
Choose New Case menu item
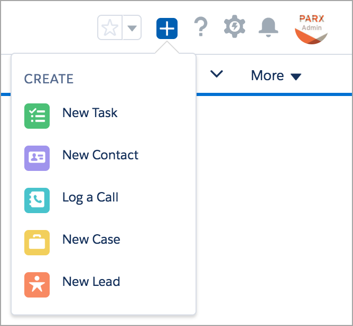pyautogui.click(x=91, y=239)
